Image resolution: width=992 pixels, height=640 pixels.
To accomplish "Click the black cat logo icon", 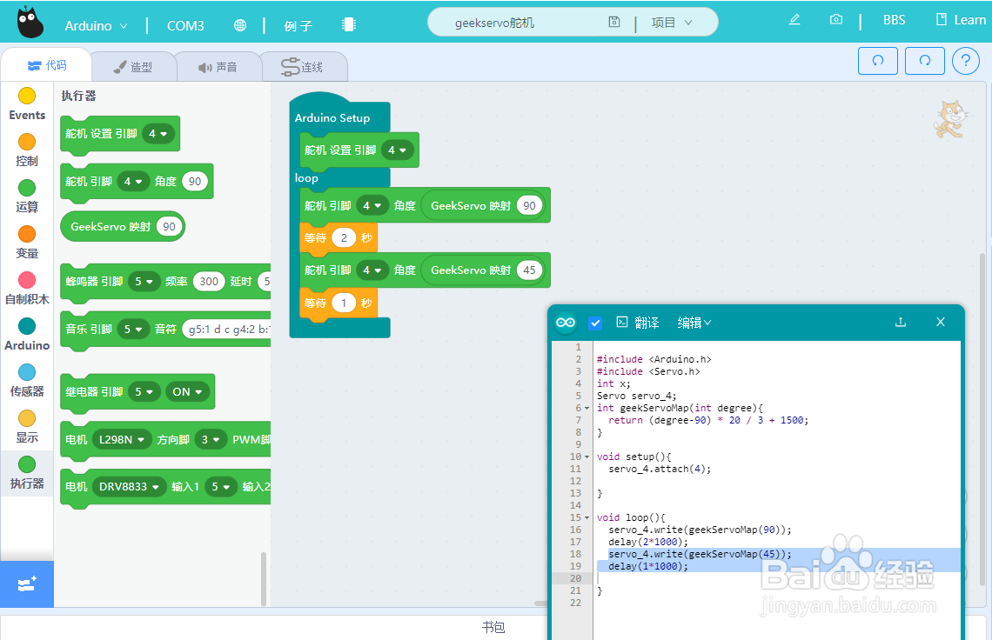I will pyautogui.click(x=29, y=23).
